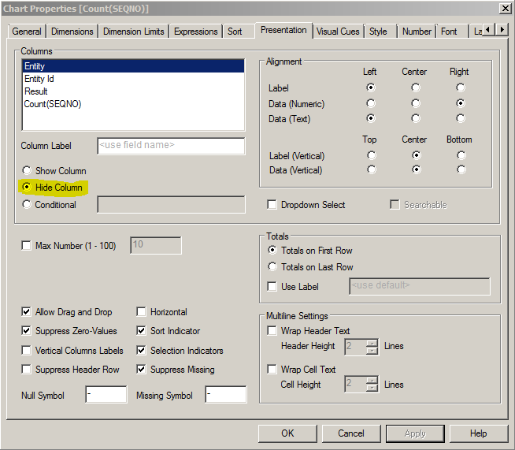515x450 pixels.
Task: Set Data (Vertical) alignment to Center
Action: (x=417, y=169)
